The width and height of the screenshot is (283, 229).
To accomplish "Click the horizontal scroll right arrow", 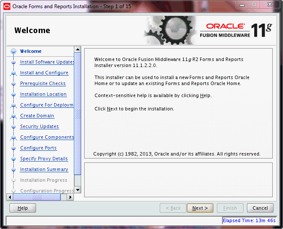I will [70, 197].
